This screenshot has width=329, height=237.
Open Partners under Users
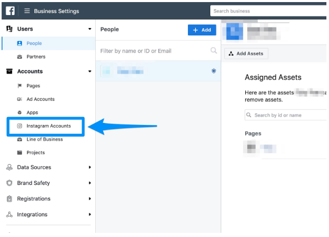[x=36, y=57]
